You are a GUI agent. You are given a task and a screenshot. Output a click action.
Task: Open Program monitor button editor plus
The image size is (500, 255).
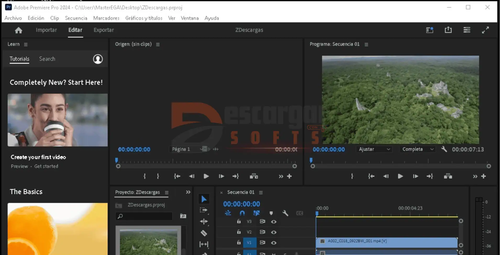[484, 176]
